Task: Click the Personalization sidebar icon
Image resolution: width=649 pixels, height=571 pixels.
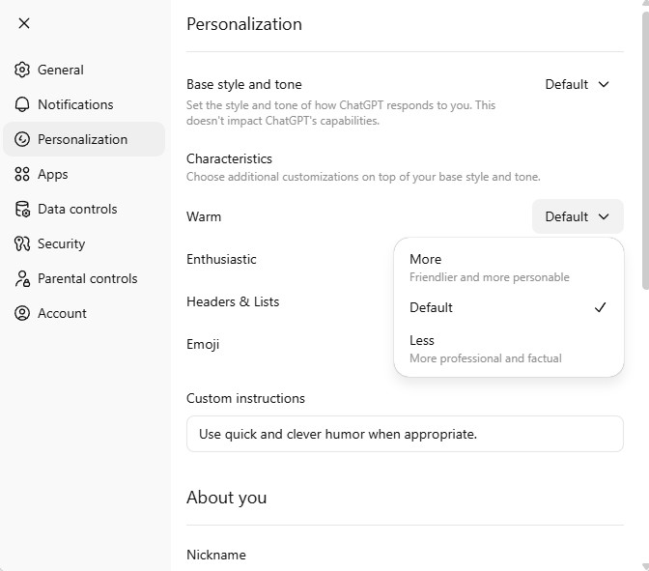Action: click(21, 139)
